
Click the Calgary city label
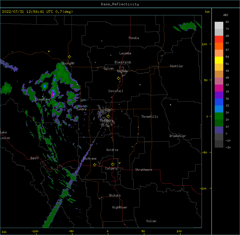pyautogui.click(x=111, y=168)
